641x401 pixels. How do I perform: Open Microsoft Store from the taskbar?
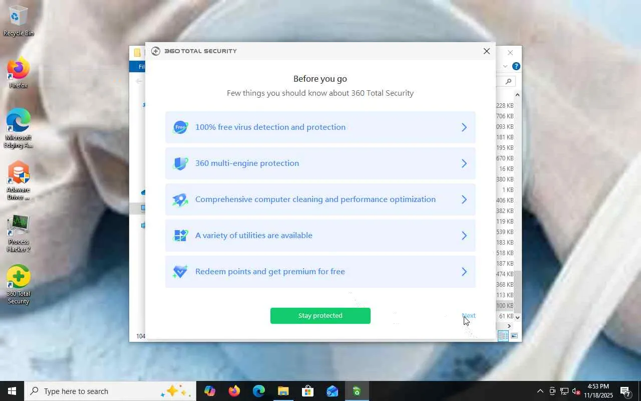[308, 391]
